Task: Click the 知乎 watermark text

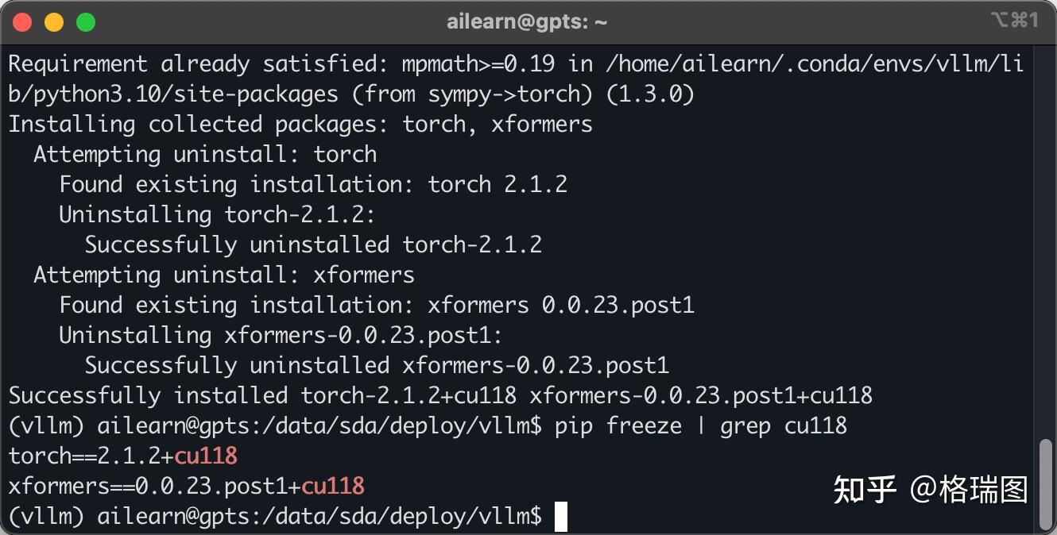Action: pos(865,490)
